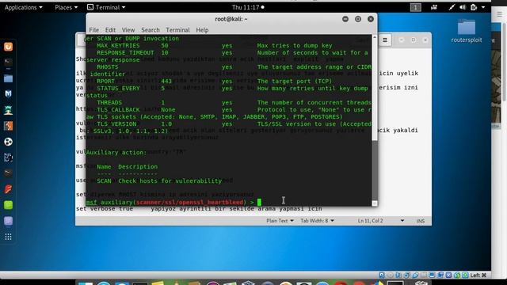The height and width of the screenshot is (285, 507).
Task: Launch Burp Suite orange icon in dock
Action: [x=9, y=126]
